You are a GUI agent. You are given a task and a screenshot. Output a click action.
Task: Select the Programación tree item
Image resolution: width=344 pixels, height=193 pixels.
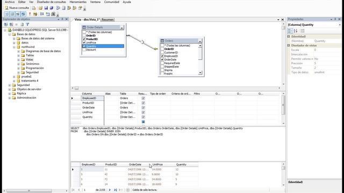(x=34, y=68)
